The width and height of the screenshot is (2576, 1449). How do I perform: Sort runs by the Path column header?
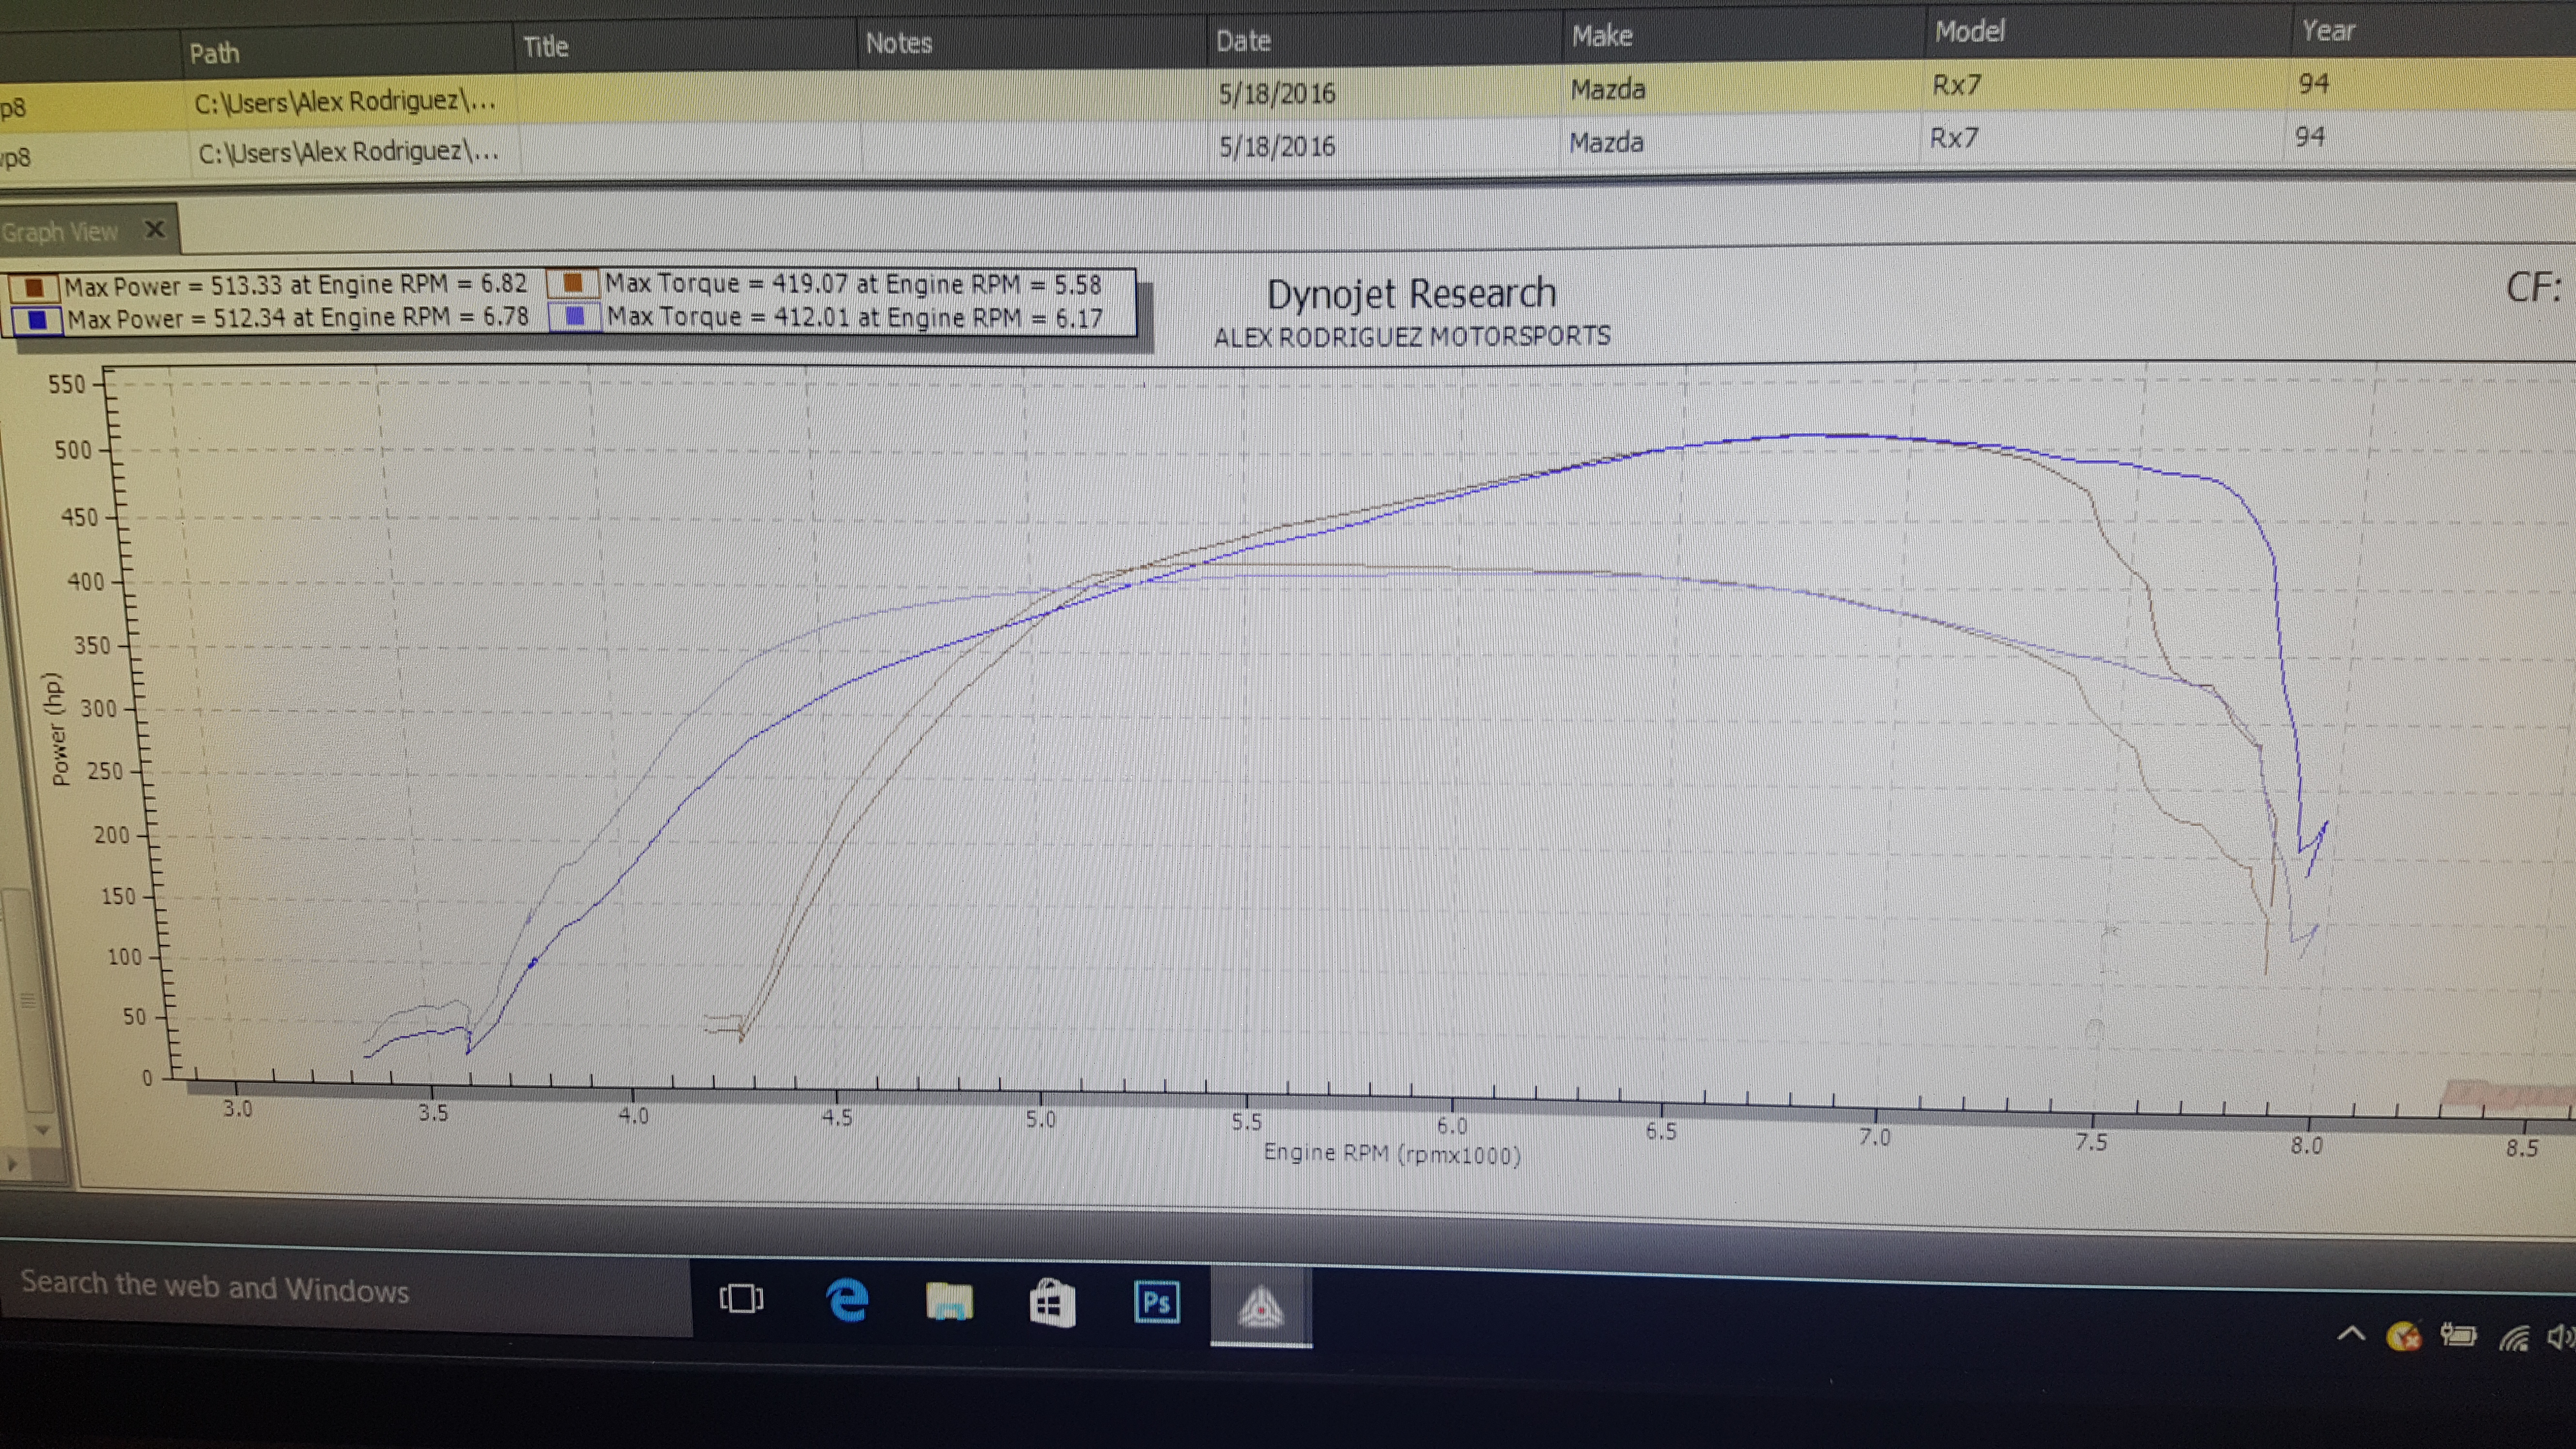click(x=215, y=53)
